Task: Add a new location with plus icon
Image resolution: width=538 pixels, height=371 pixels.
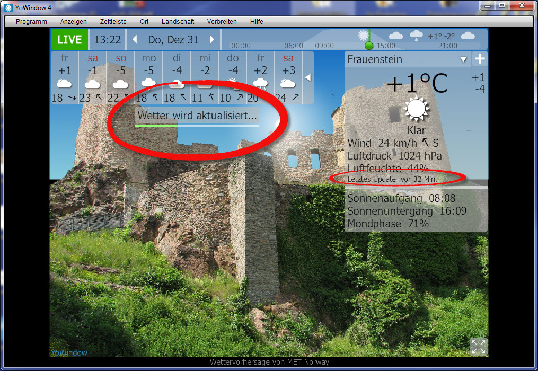Action: tap(480, 59)
